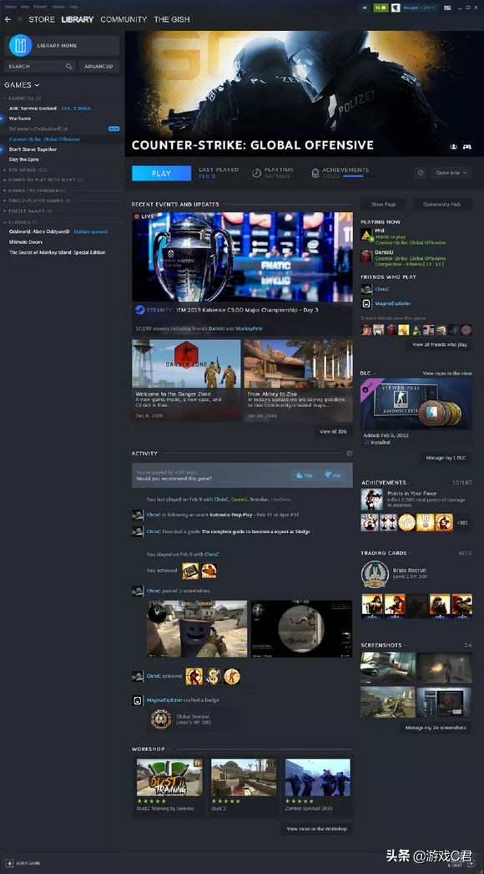The height and width of the screenshot is (874, 484).
Task: Click the Community Hub button
Action: (441, 204)
